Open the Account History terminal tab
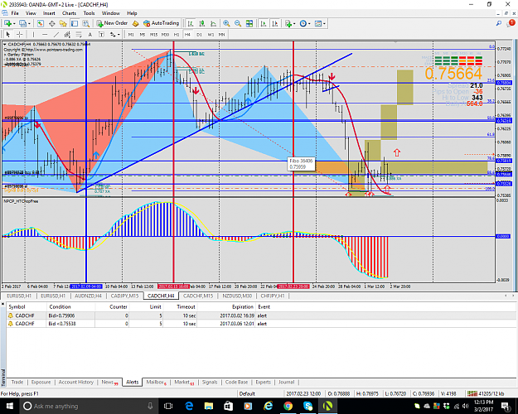518x414 pixels. click(76, 382)
